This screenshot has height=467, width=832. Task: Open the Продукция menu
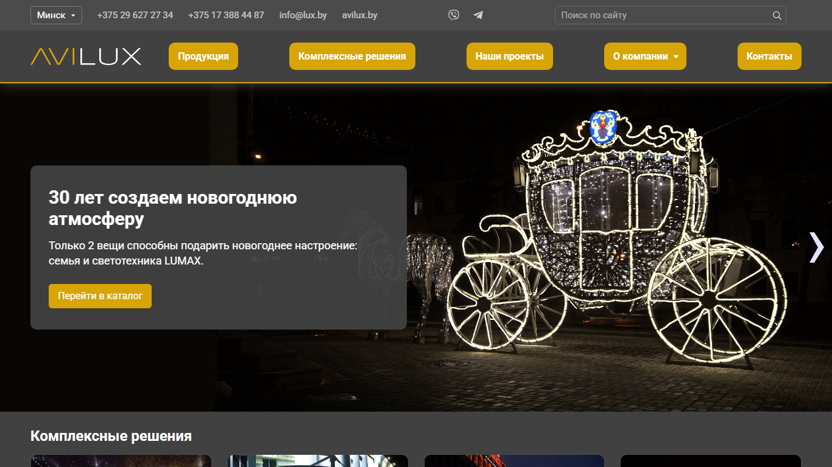point(203,57)
